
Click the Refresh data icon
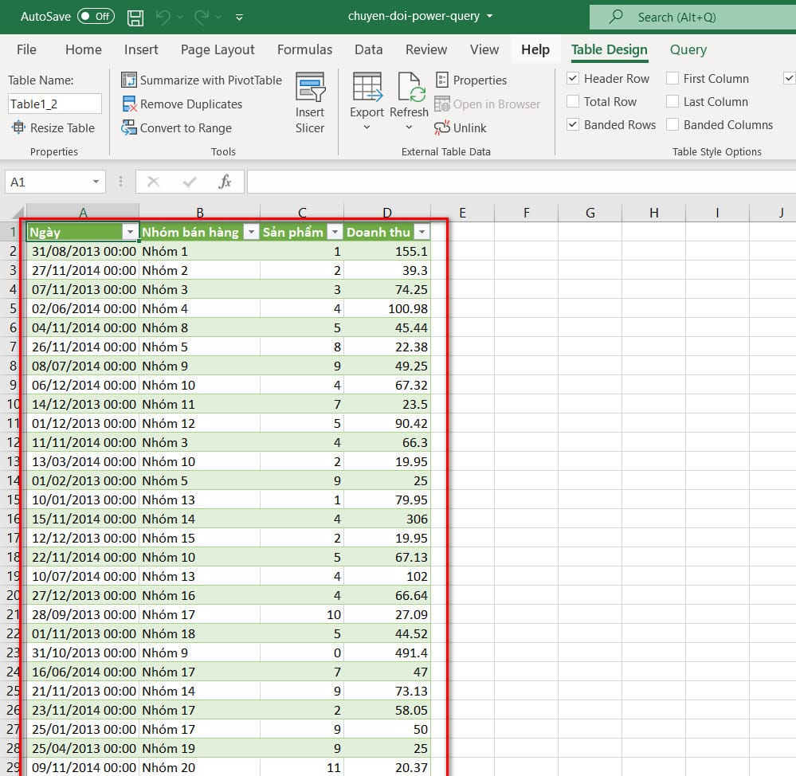tap(409, 88)
